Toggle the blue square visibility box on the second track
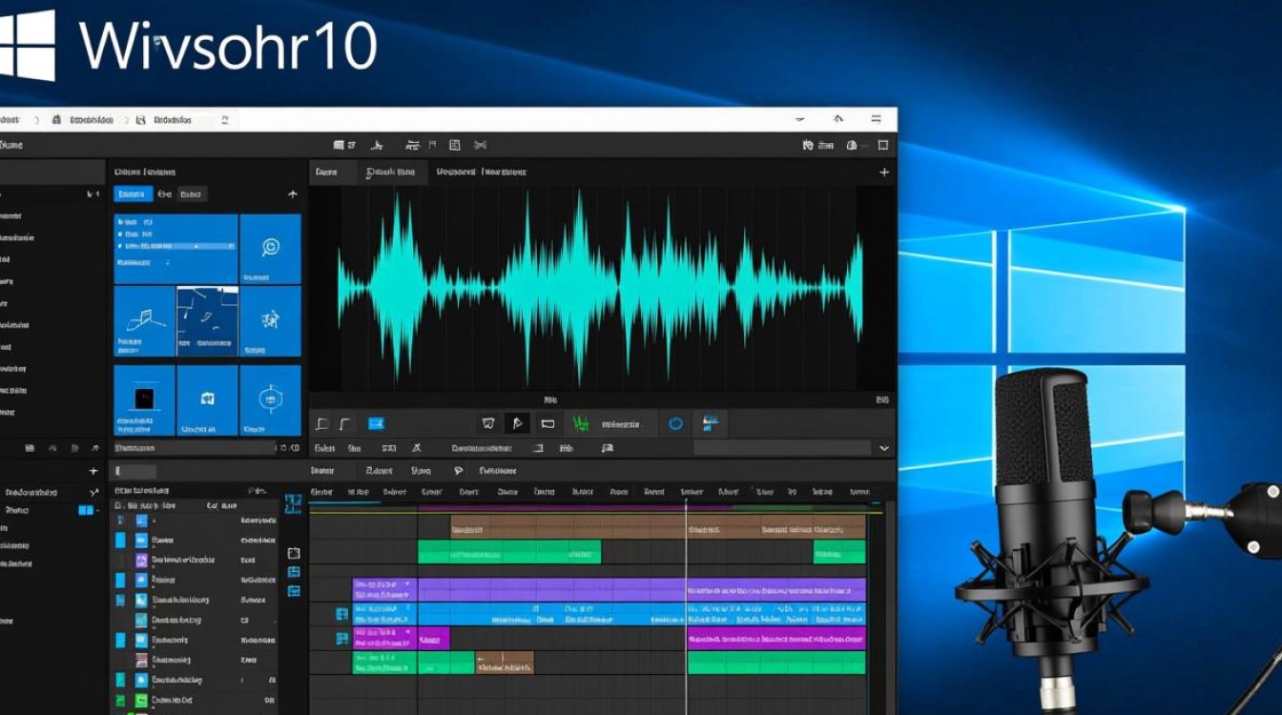Screen dimensions: 1282x715 pyautogui.click(x=118, y=540)
